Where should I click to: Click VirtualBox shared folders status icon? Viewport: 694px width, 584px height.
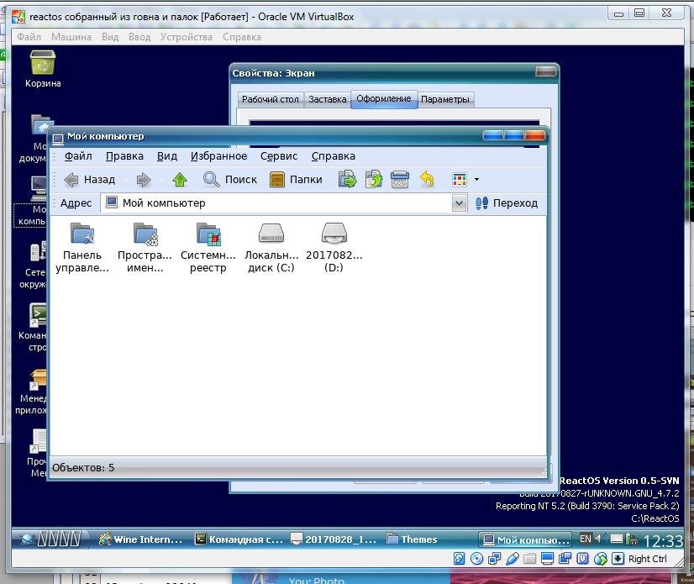530,559
